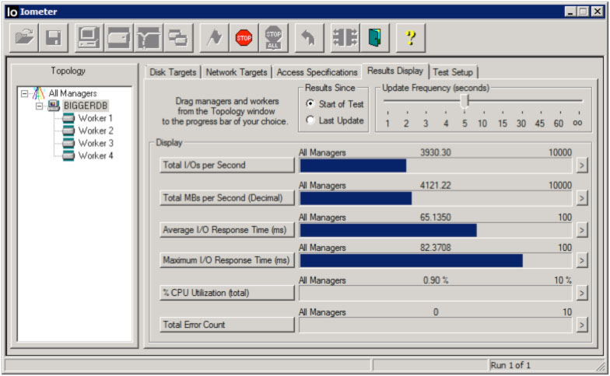Screen dimensions: 610x376
Task: Open a test configuration file
Action: (23, 37)
